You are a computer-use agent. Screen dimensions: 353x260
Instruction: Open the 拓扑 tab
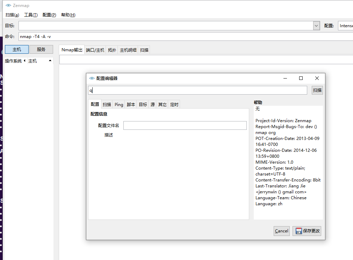(x=111, y=50)
